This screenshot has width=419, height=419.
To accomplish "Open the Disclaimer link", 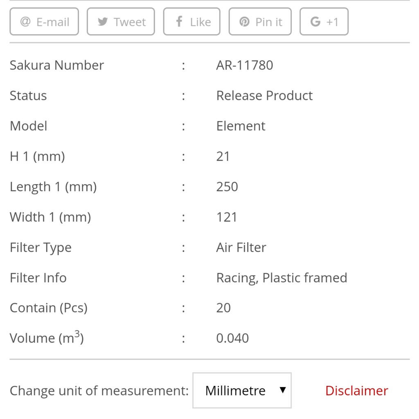I will point(356,391).
